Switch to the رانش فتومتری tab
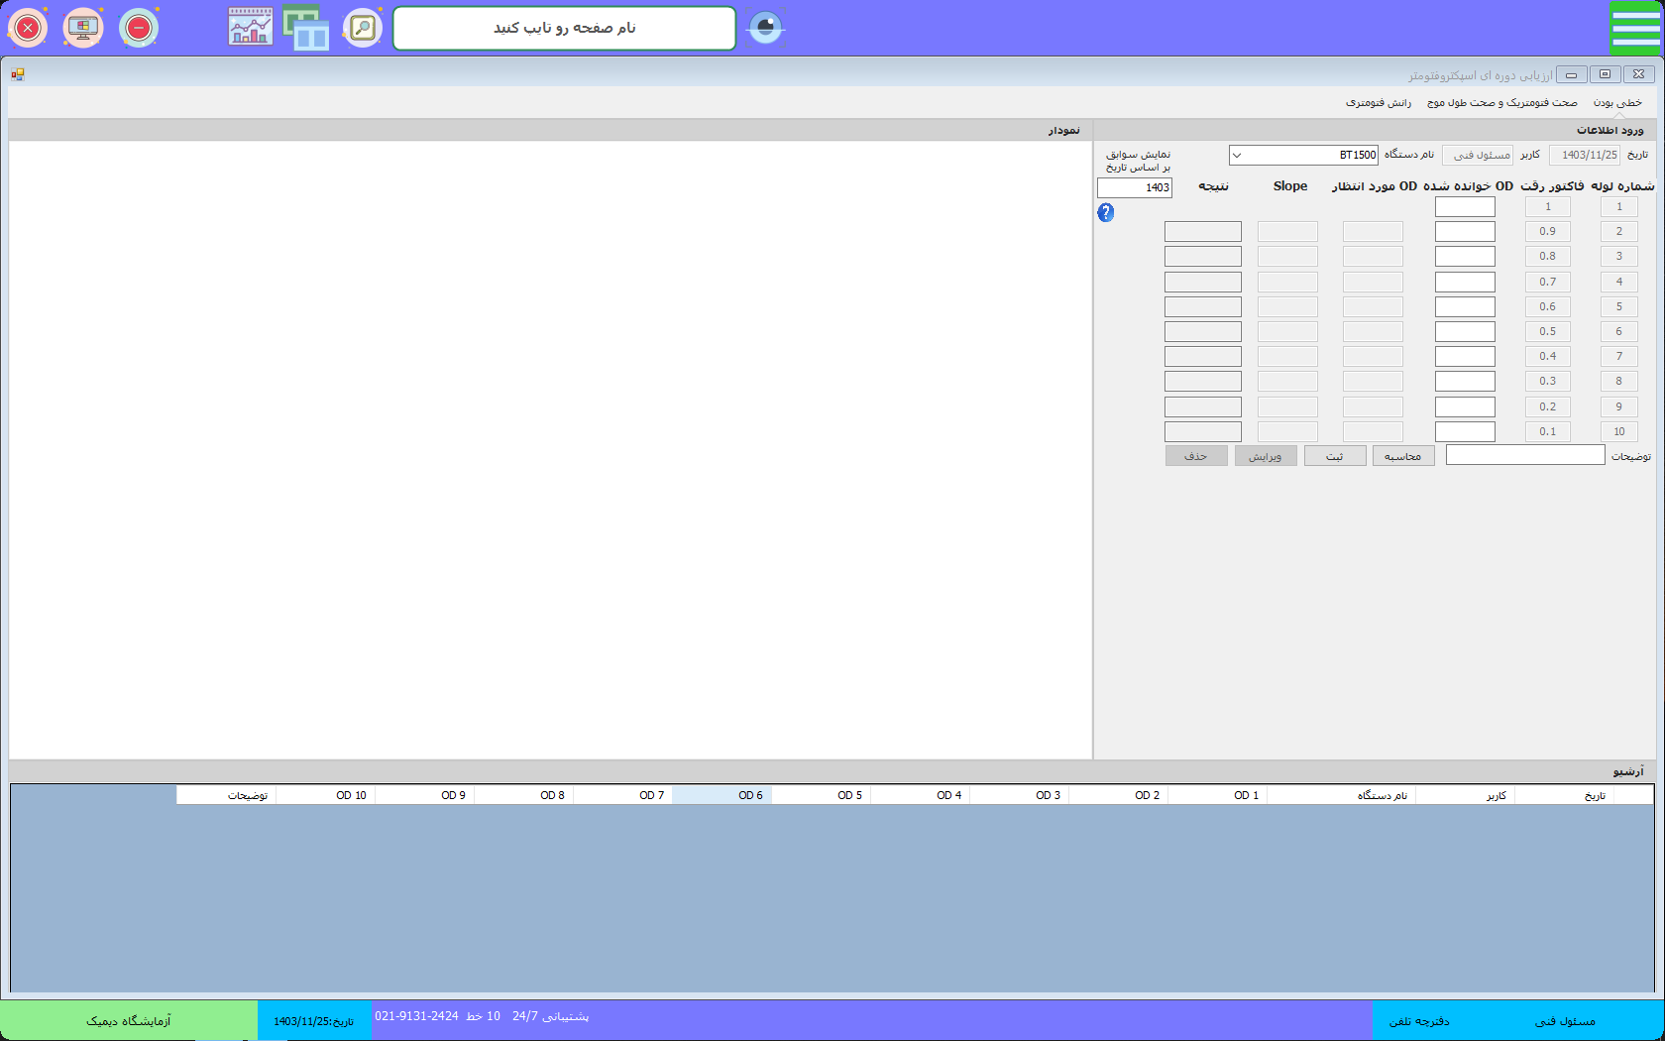The image size is (1665, 1041). coord(1378,103)
